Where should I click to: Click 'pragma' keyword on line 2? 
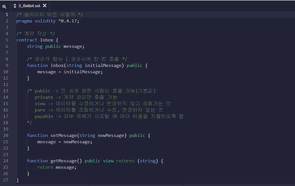coord(24,21)
